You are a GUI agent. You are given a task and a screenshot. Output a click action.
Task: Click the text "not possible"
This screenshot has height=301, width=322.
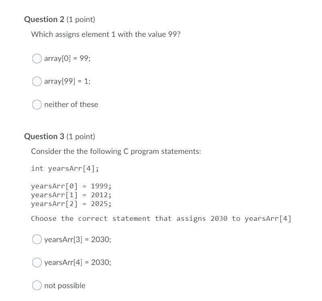click(65, 285)
